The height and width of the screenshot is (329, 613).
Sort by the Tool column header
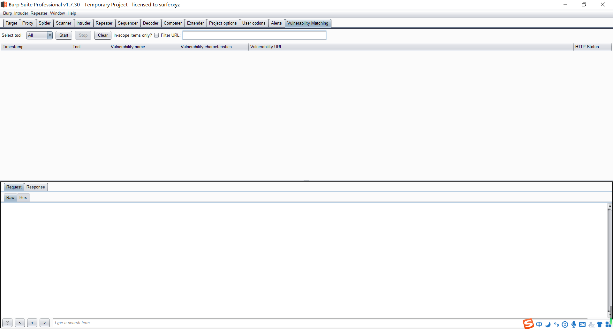[90, 47]
